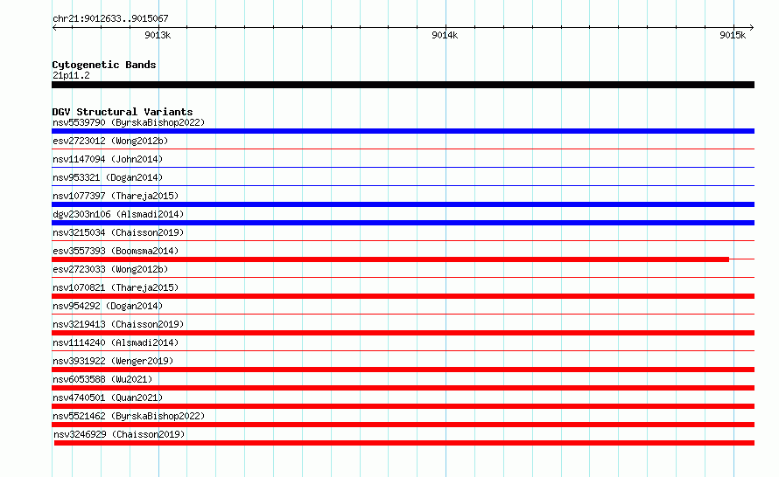Click the thick red bar for nsv1070821

[x=403, y=296]
